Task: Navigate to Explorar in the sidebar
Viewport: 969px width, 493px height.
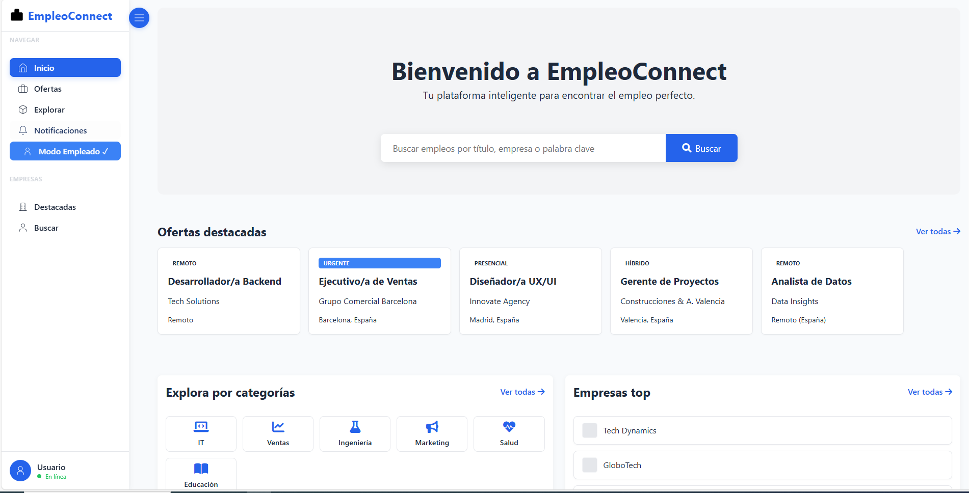Action: pyautogui.click(x=49, y=110)
